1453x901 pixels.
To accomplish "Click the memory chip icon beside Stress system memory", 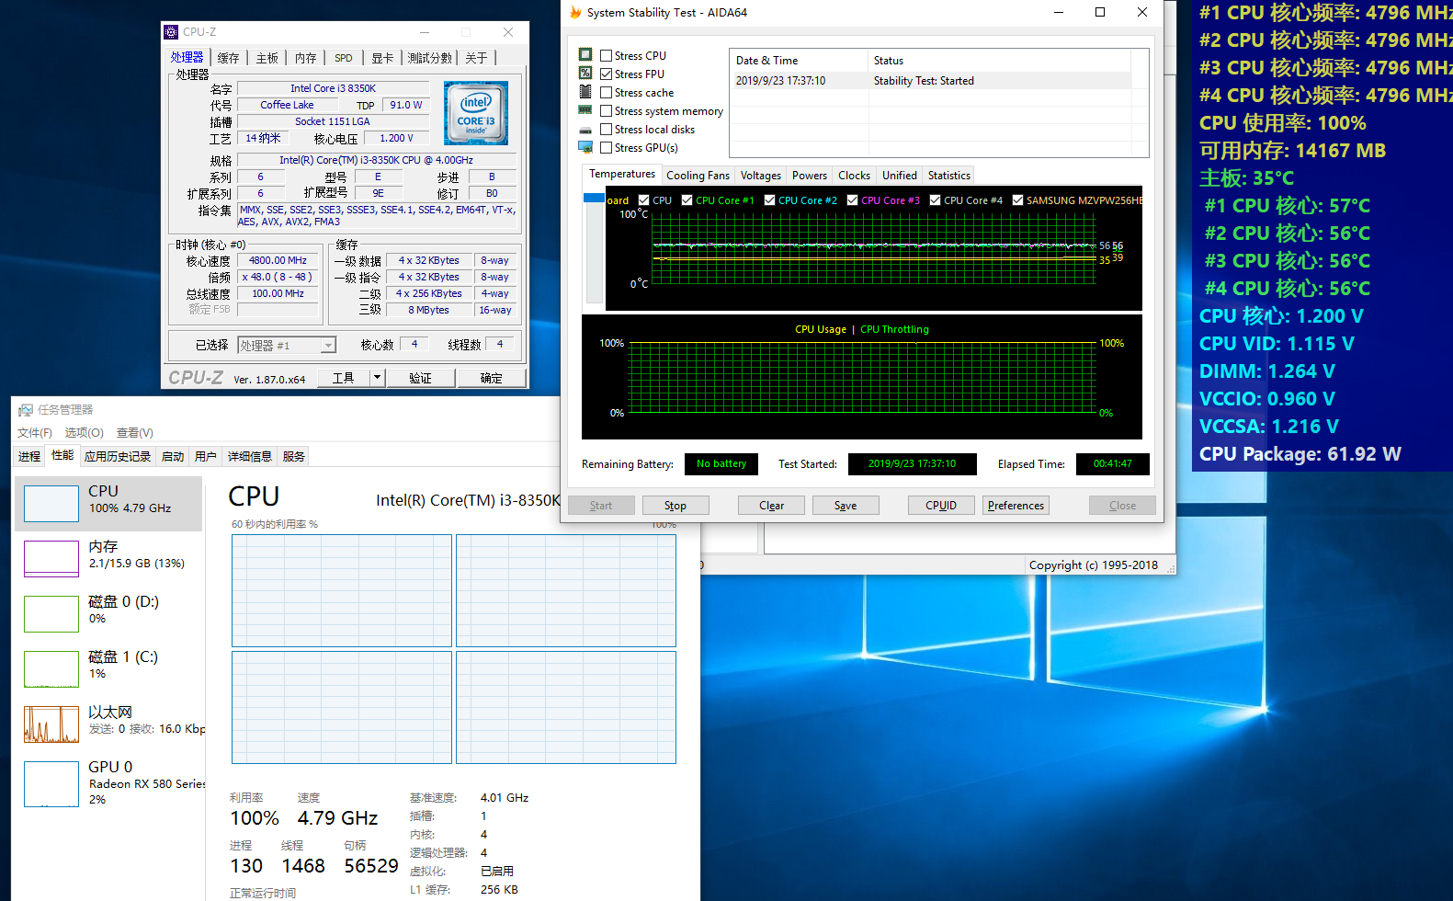I will (585, 110).
